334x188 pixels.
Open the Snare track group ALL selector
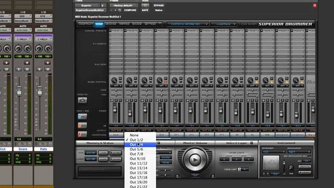pos(23,39)
